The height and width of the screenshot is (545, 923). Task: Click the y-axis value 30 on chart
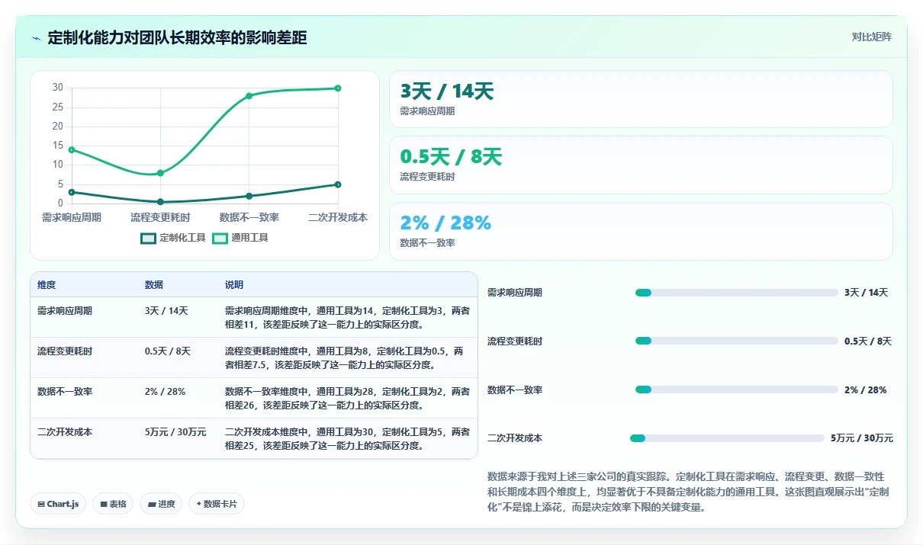point(58,88)
